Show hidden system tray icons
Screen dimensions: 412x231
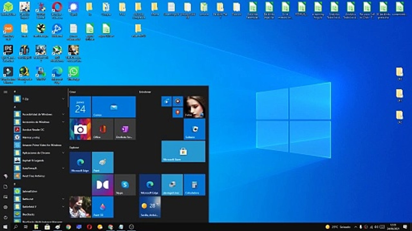point(356,227)
